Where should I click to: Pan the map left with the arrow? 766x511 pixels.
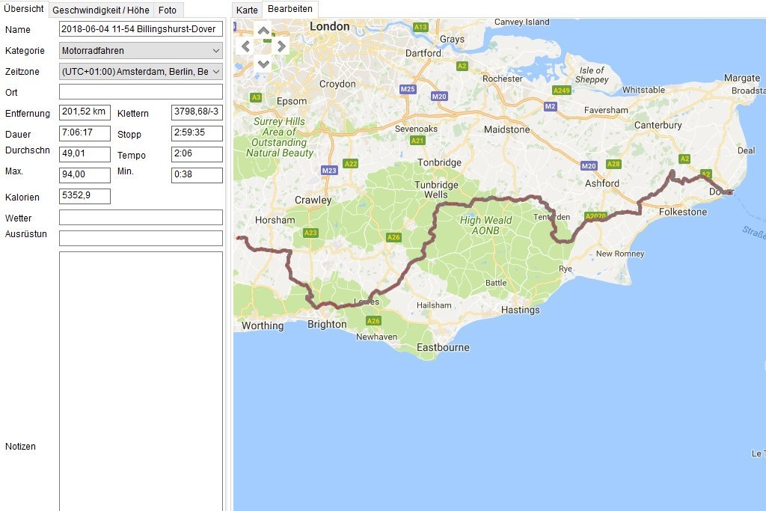(246, 46)
